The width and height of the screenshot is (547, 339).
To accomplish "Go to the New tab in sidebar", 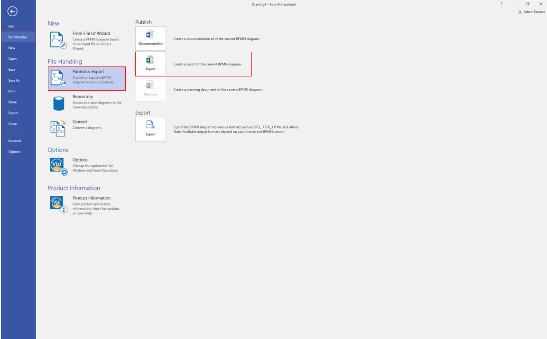I will pyautogui.click(x=12, y=48).
